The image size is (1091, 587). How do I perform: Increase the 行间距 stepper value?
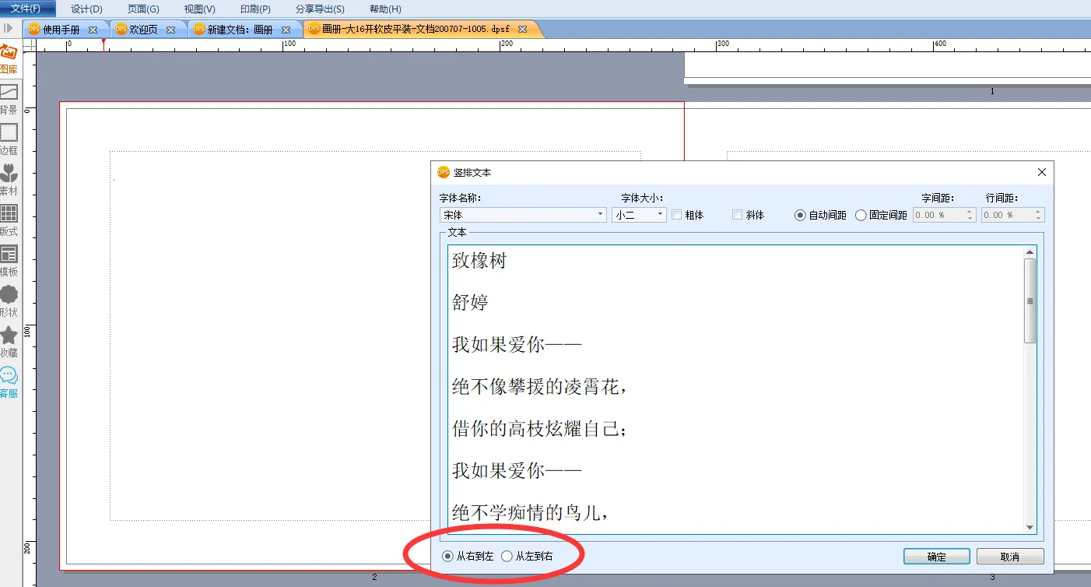point(1038,211)
